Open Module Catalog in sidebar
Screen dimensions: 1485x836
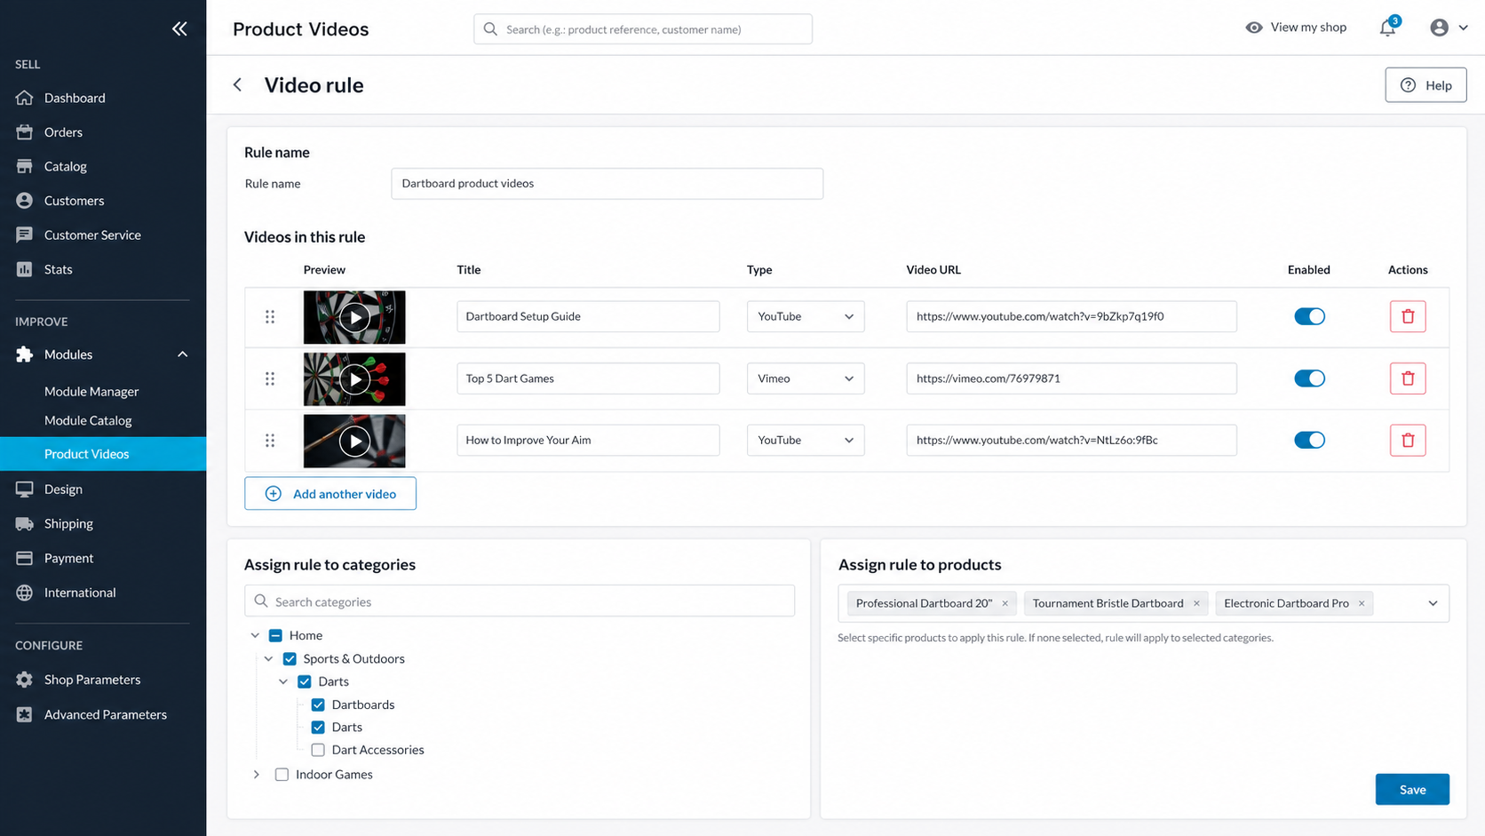(x=88, y=420)
